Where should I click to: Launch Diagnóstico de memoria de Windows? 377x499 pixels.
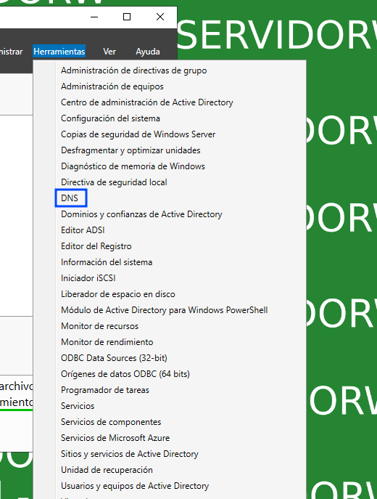[133, 166]
